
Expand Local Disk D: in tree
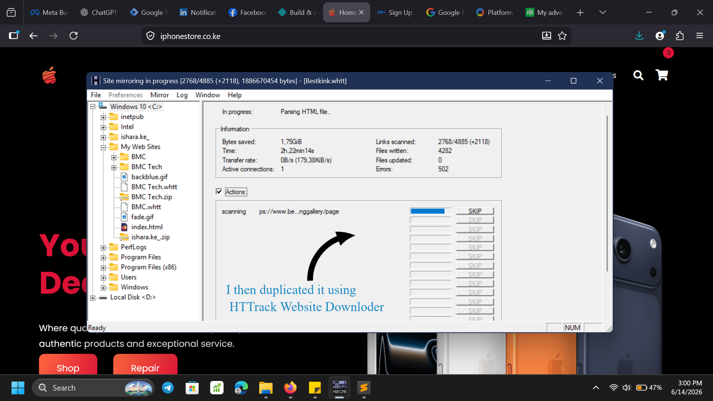[x=93, y=298]
